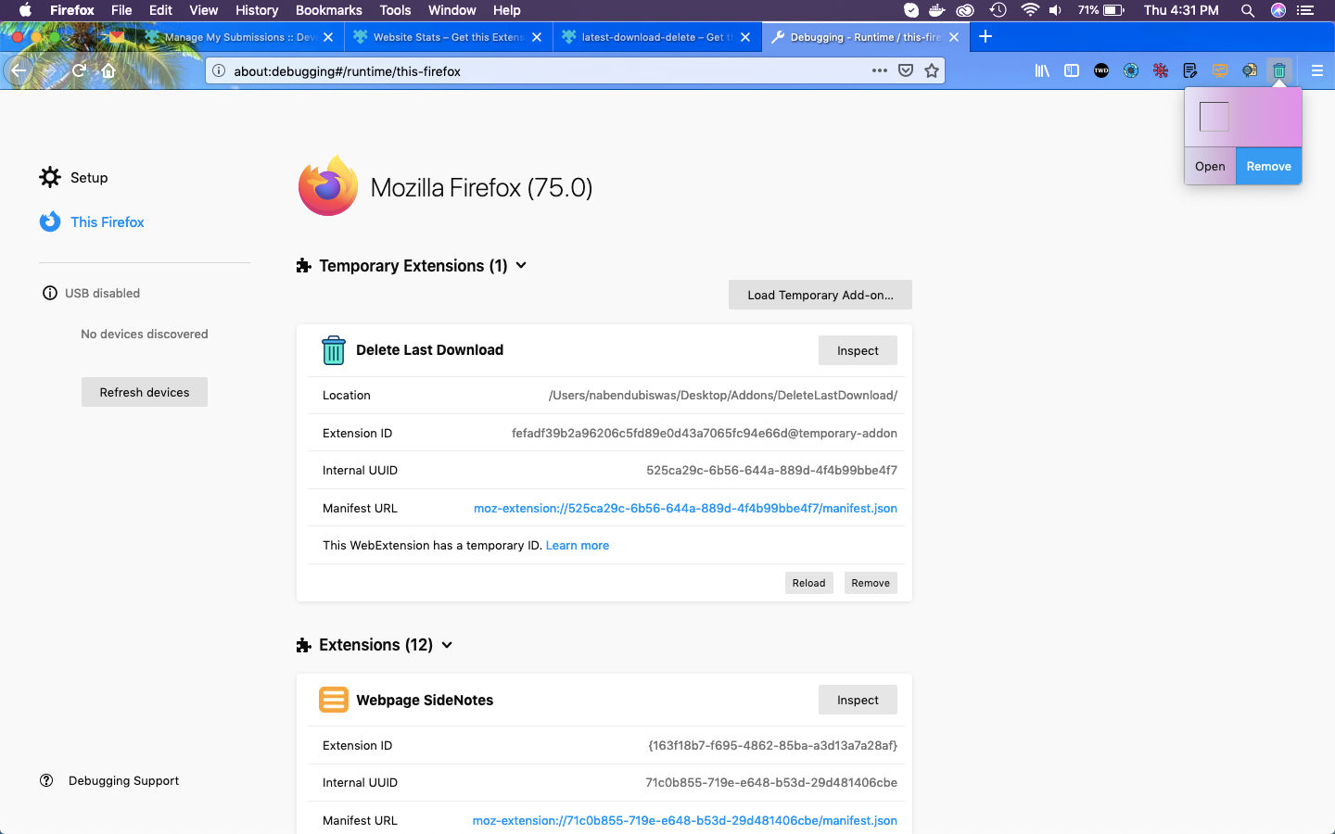1335x834 pixels.
Task: Switch to Manage My Submissions tab
Action: pos(239,37)
